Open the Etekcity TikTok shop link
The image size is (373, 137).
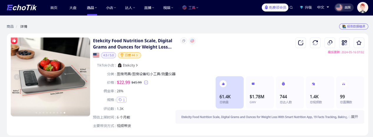coord(128,65)
